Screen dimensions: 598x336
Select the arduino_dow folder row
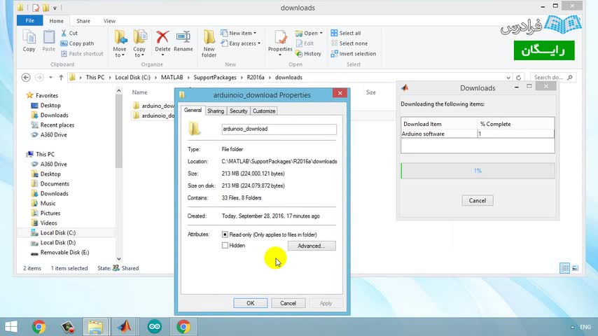pos(154,106)
